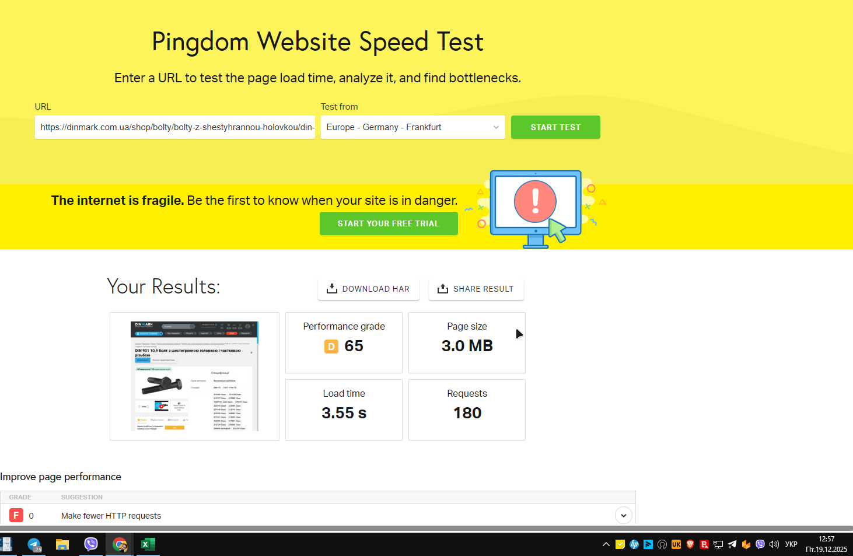Click the horizontal scrollbar at page bottom

click(426, 528)
